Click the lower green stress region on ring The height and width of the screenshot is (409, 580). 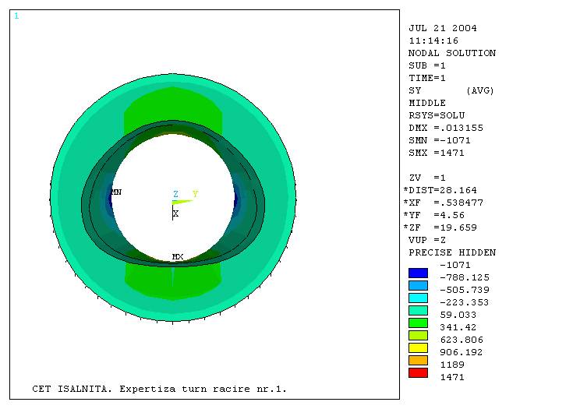(x=172, y=279)
